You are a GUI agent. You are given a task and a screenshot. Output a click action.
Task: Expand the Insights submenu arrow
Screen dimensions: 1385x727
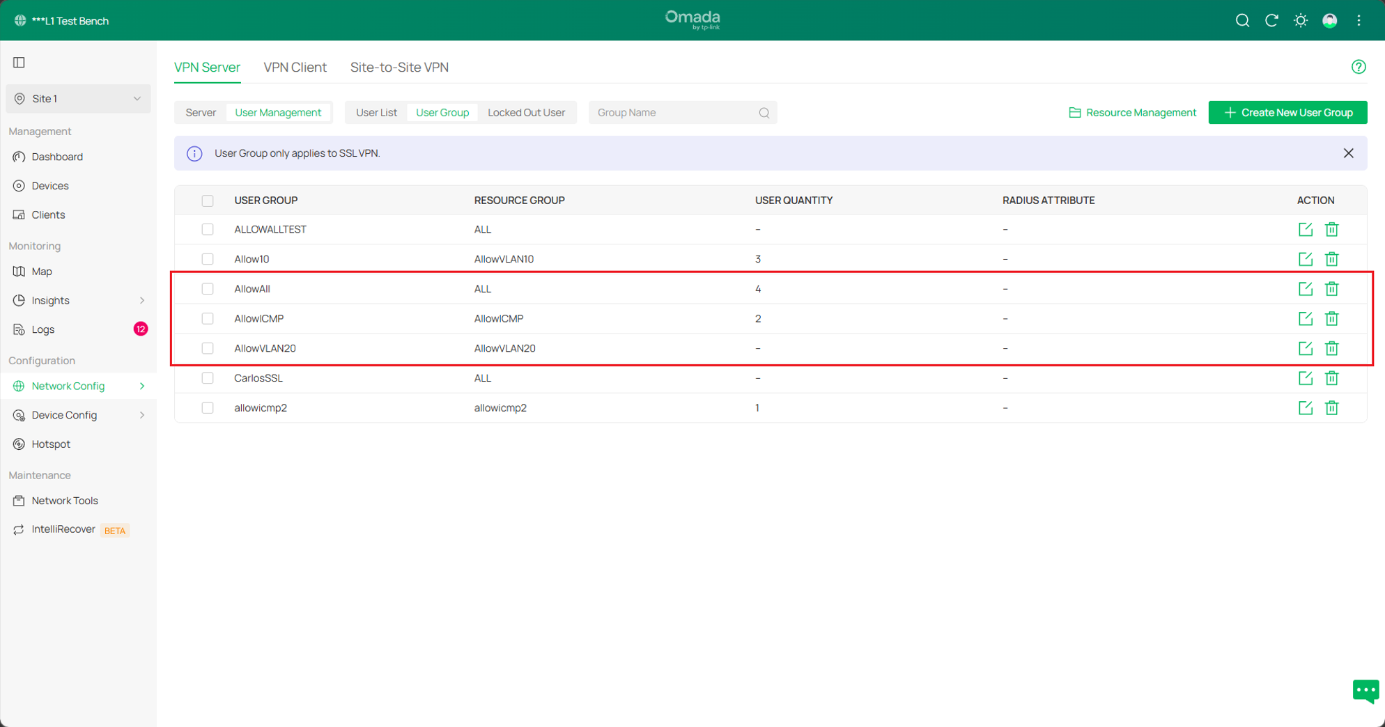(142, 301)
